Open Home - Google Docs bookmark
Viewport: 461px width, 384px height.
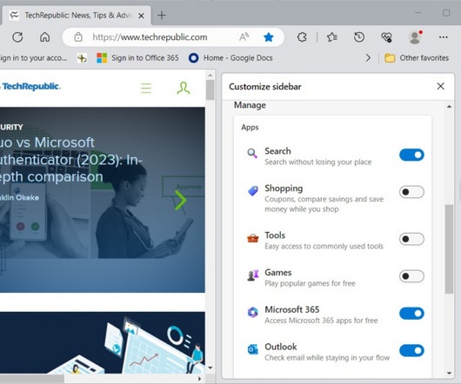[230, 58]
